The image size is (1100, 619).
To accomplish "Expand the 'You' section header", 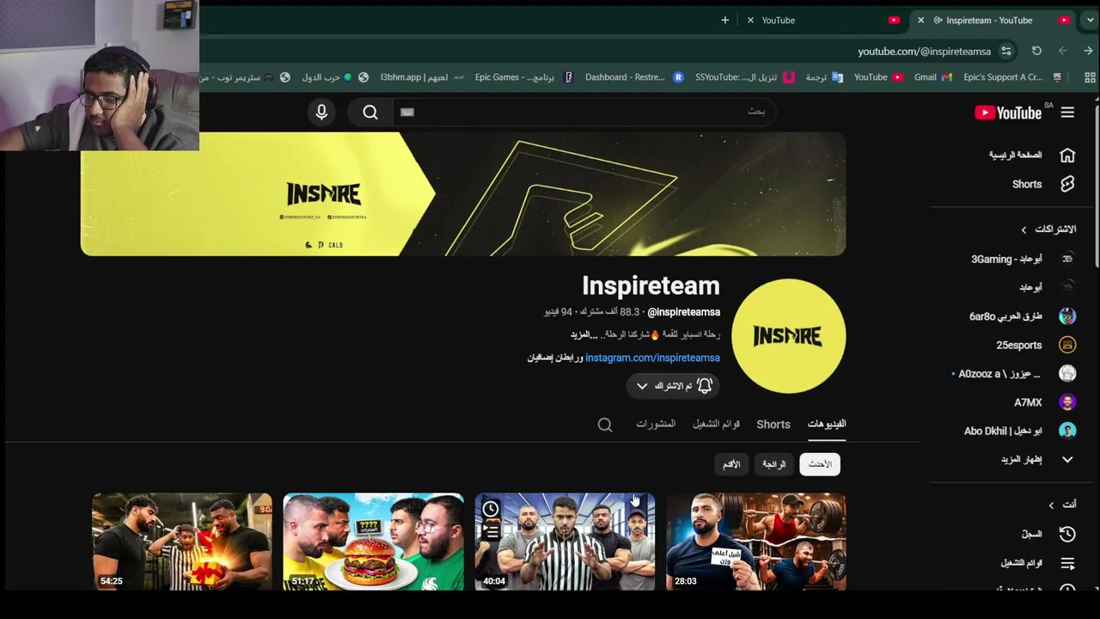I will coord(1063,505).
